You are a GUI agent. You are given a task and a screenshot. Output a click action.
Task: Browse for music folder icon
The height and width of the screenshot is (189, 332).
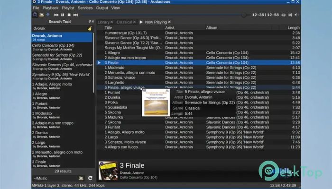(x=81, y=178)
